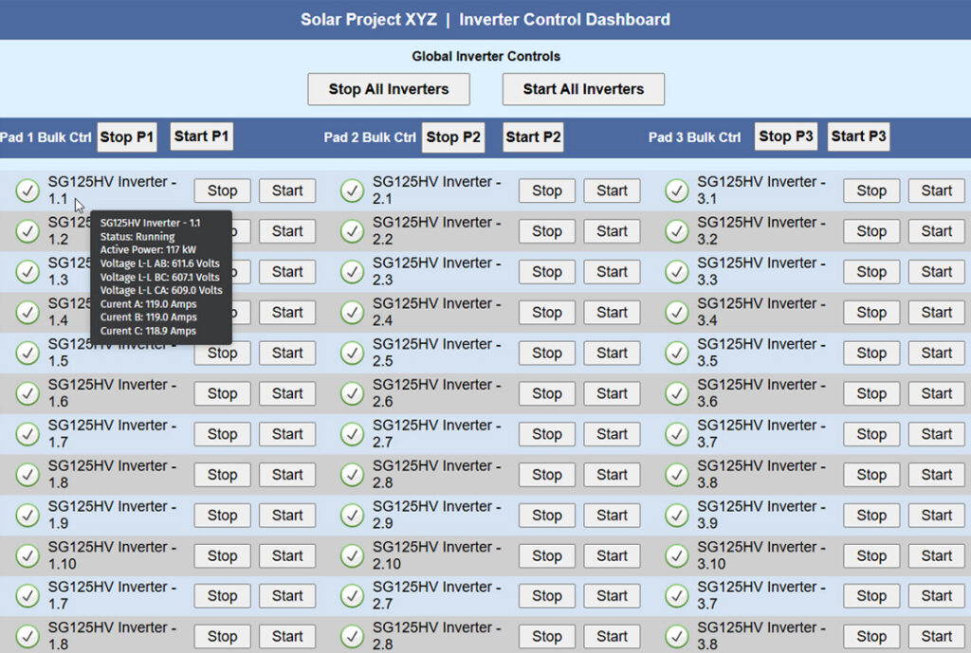Click the Stop P3 bulk button

(786, 136)
